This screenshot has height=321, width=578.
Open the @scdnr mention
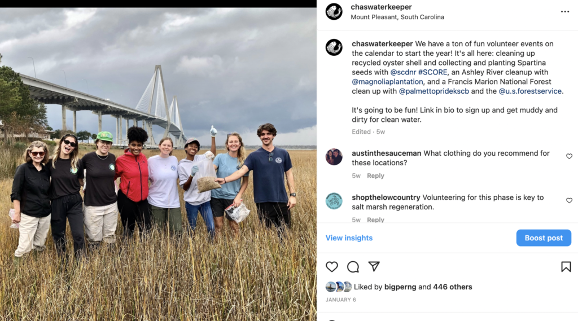coord(403,72)
